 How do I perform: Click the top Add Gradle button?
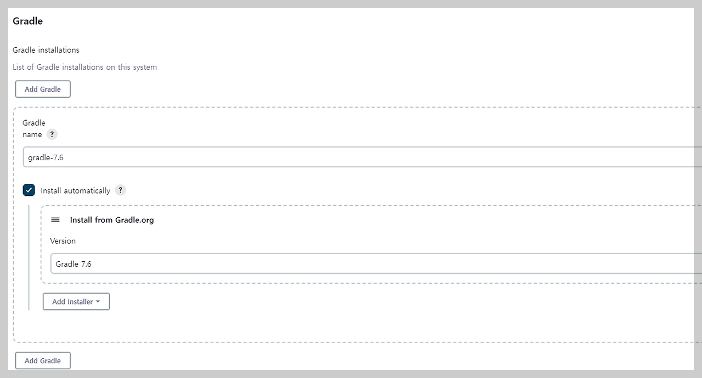pyautogui.click(x=42, y=89)
